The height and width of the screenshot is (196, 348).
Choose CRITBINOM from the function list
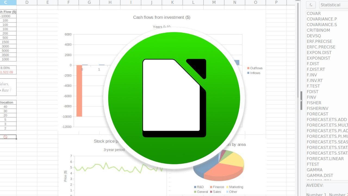click(318, 30)
